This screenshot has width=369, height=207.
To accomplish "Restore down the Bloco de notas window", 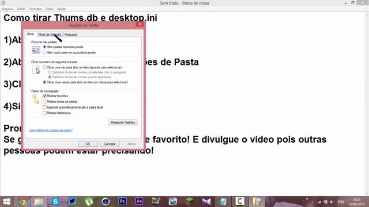I will click(353, 3).
